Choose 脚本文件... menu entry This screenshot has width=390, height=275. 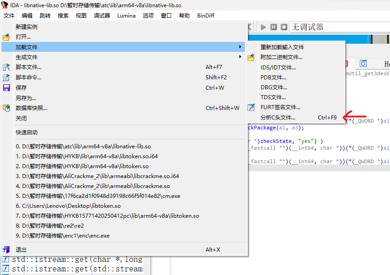click(x=123, y=67)
